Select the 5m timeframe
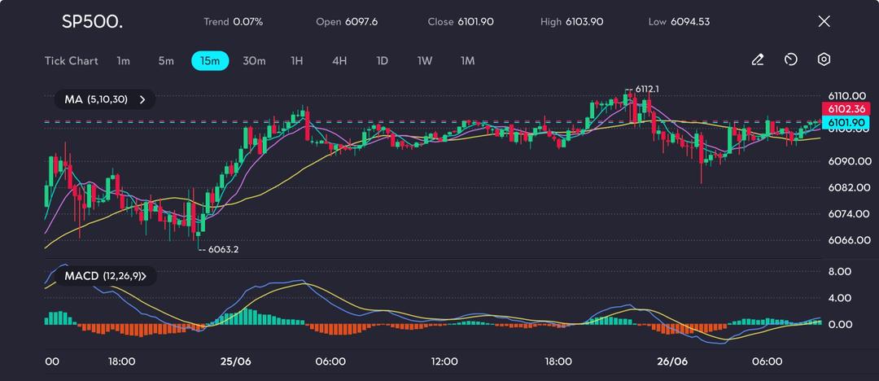 click(166, 61)
